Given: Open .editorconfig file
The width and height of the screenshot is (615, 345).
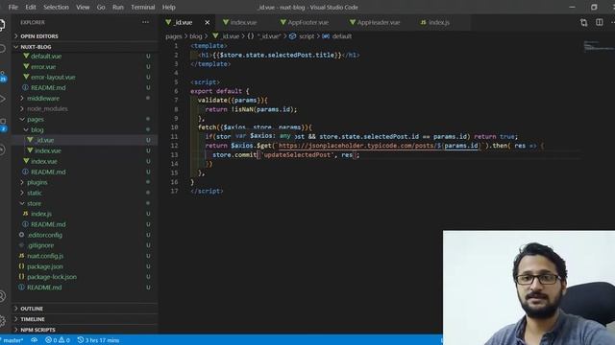Looking at the screenshot, I should 45,235.
